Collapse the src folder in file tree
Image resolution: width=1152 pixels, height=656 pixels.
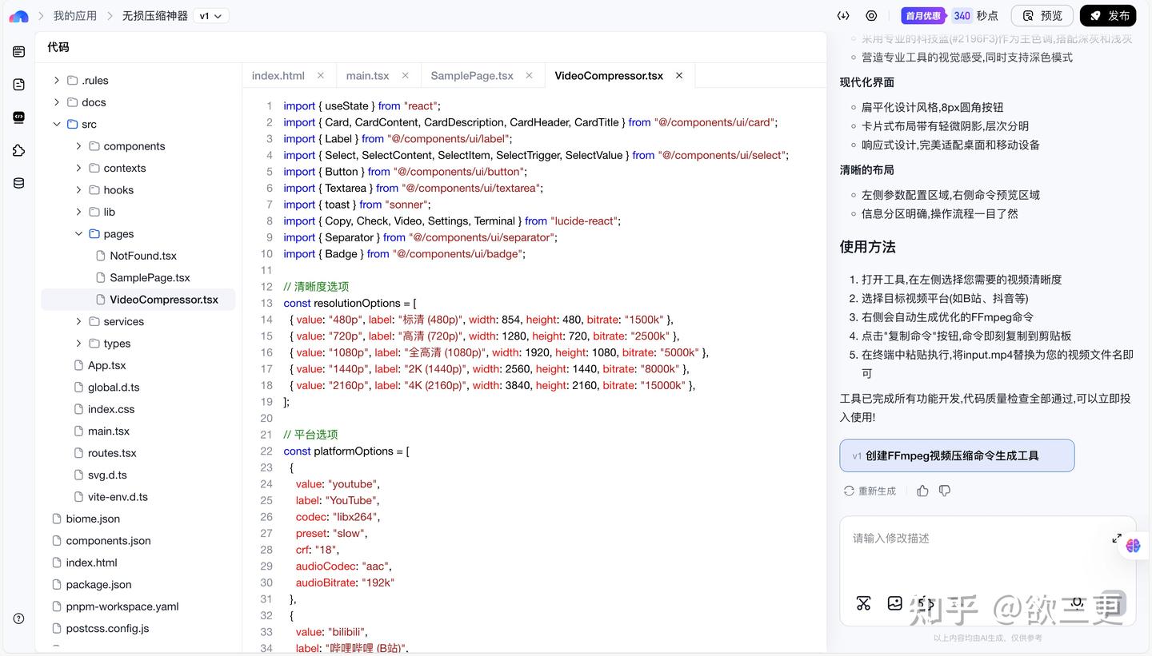click(x=56, y=124)
